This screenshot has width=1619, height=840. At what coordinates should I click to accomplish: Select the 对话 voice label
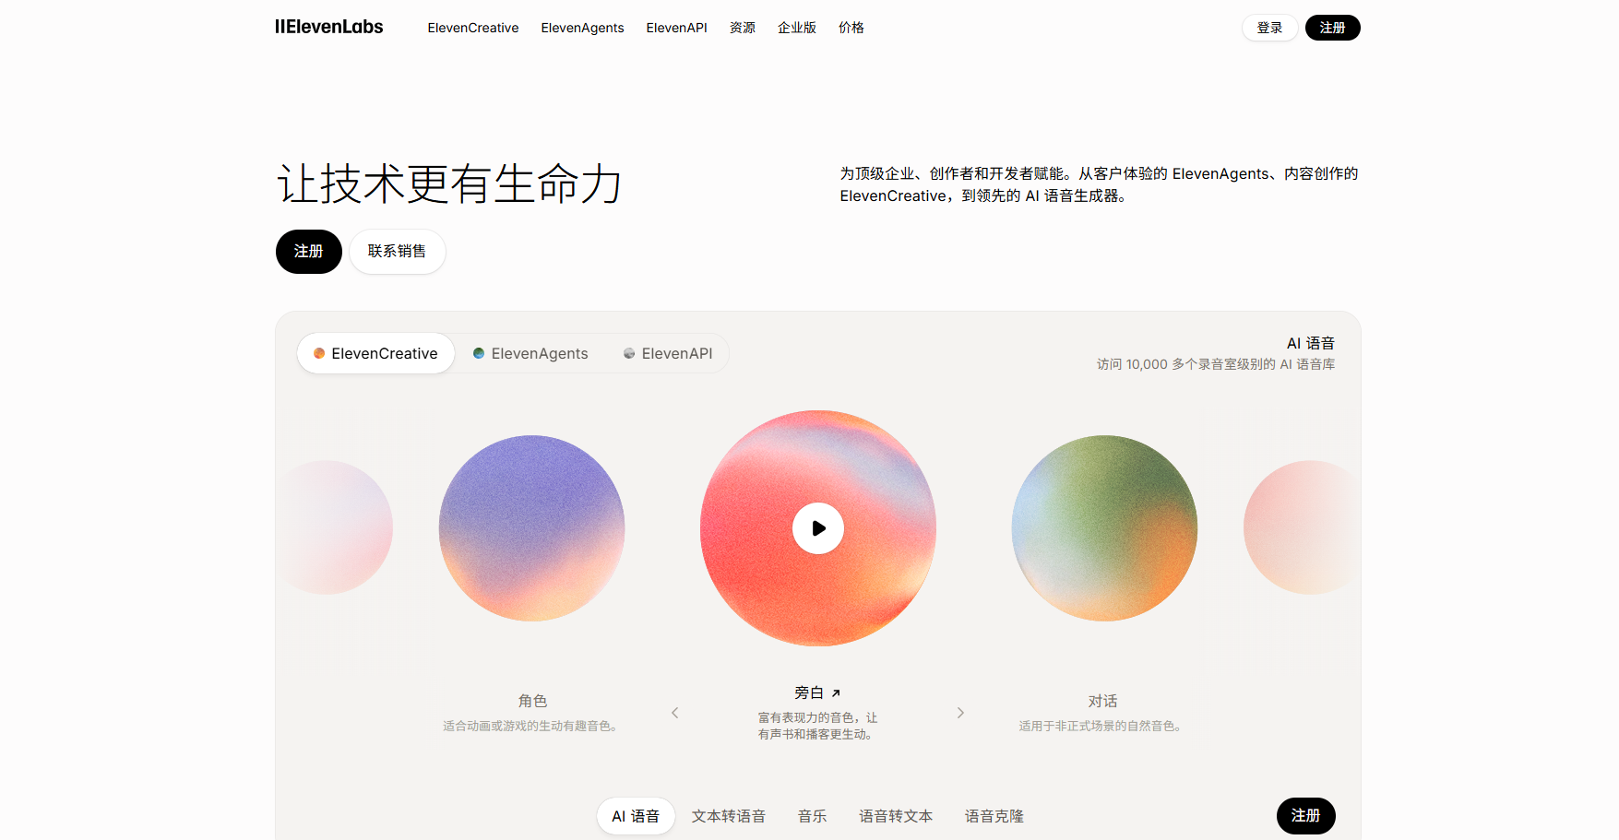(1103, 701)
